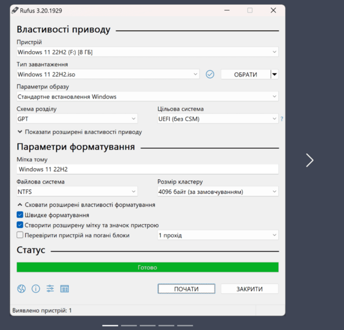Click the ПОЧАТИ button
This screenshot has width=344, height=330.
[186, 288]
